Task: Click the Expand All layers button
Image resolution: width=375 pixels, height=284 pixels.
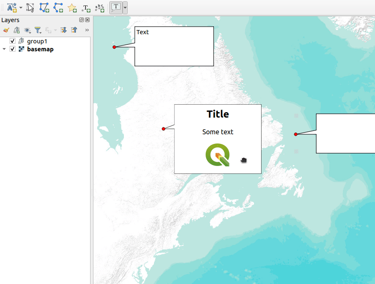Action: pos(63,30)
